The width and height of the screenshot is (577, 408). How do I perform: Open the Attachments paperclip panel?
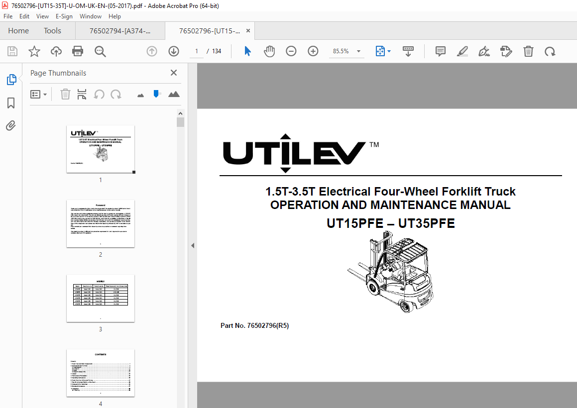point(10,126)
